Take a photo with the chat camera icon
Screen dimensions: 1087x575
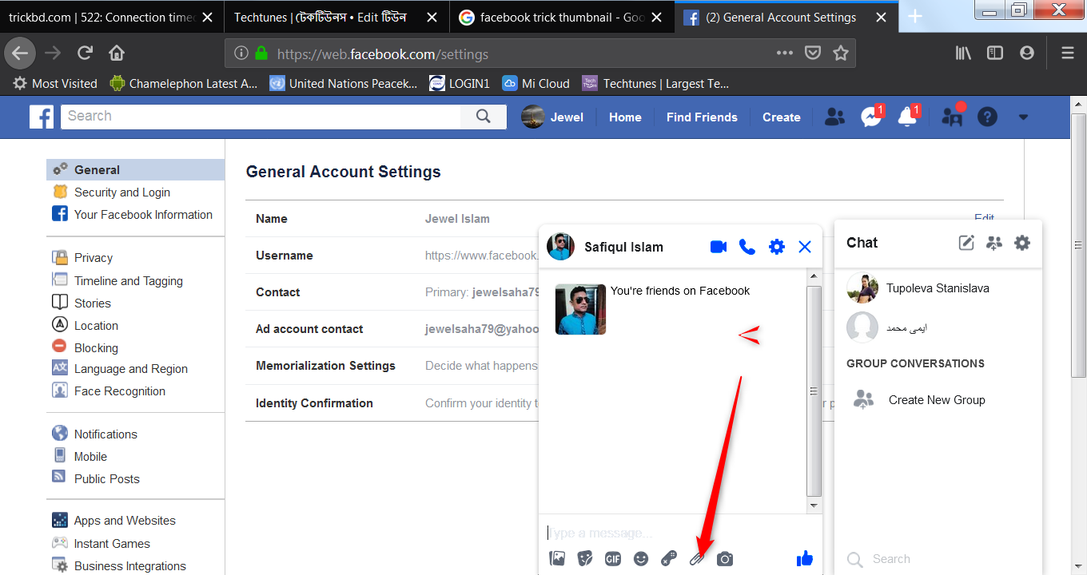(725, 559)
